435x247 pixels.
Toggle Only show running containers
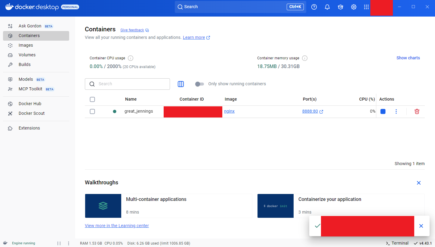[x=199, y=84]
